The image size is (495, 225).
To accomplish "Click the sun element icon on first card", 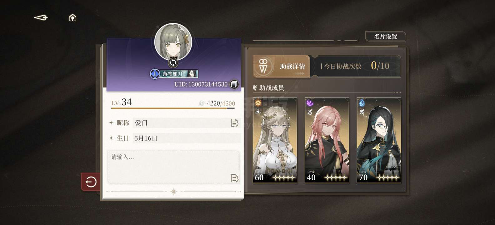I will pos(258,103).
